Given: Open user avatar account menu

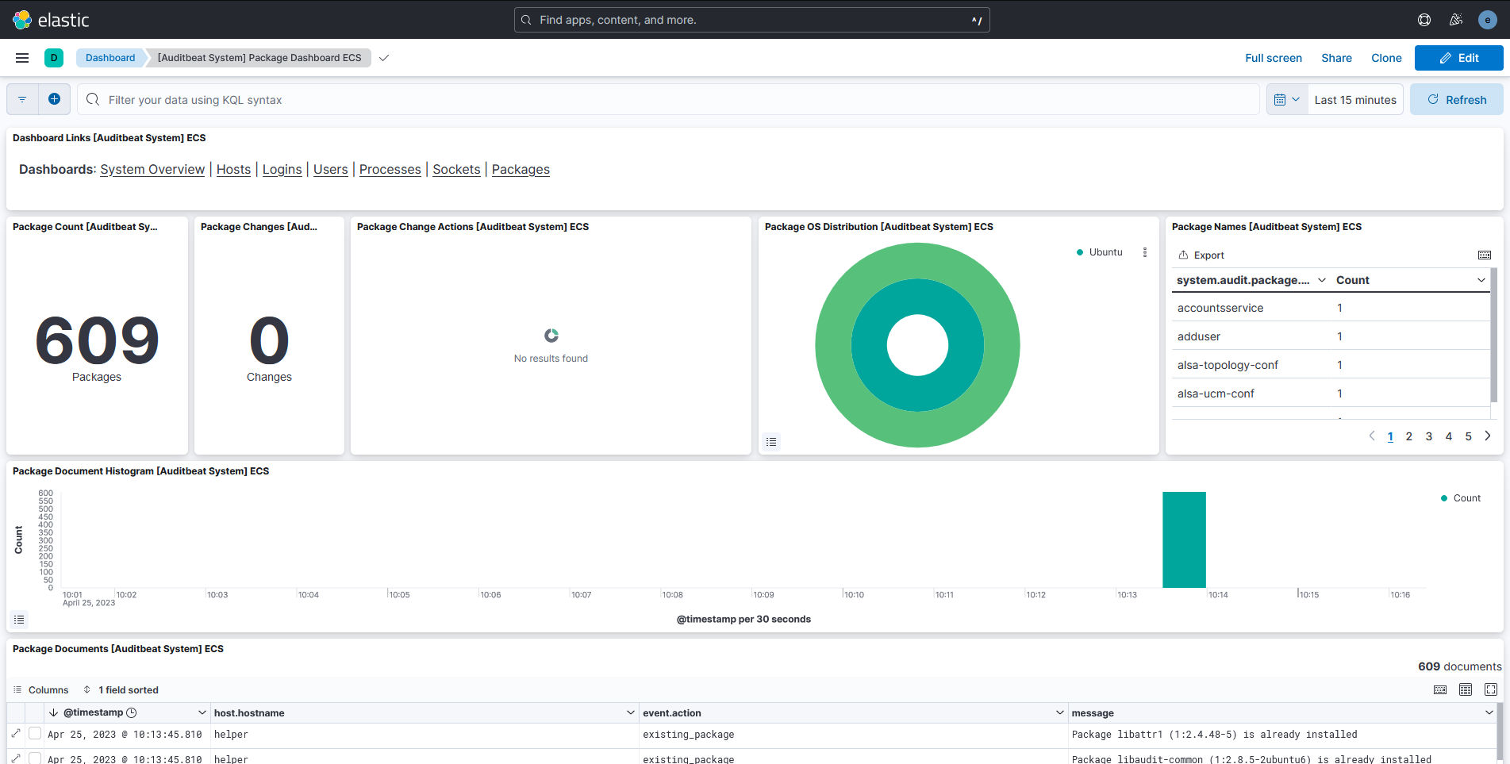Looking at the screenshot, I should [x=1488, y=20].
